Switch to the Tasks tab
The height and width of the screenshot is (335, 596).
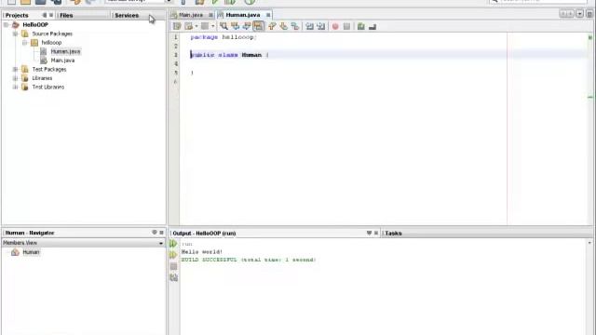pyautogui.click(x=393, y=233)
